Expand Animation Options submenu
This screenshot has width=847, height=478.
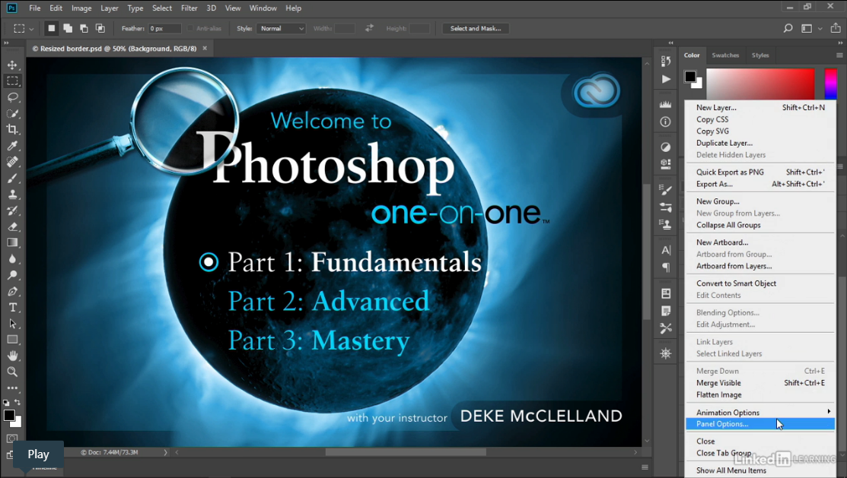coord(760,412)
